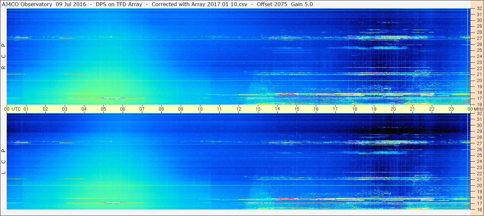Click the 12 UTC hour marker
Screen dimensions: 484x216
(x=239, y=109)
